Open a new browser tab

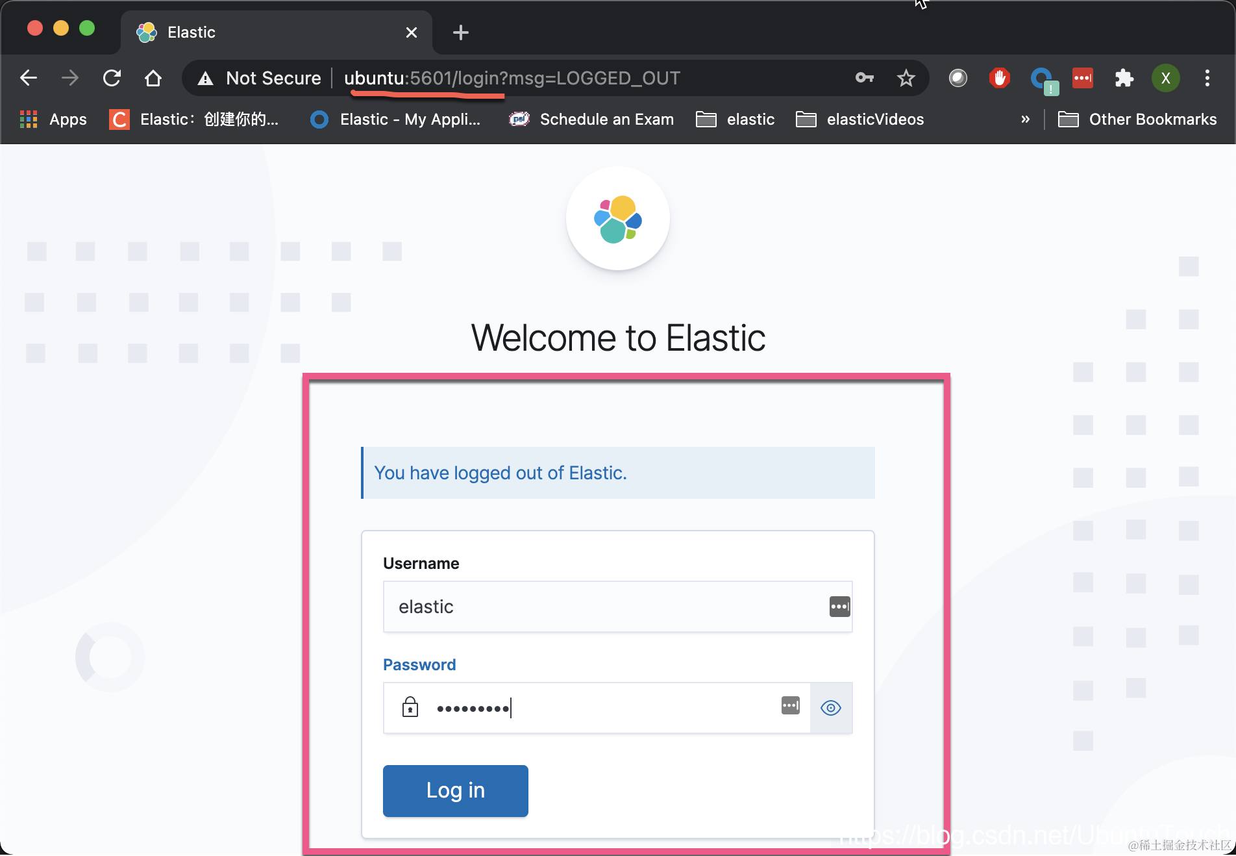point(460,32)
